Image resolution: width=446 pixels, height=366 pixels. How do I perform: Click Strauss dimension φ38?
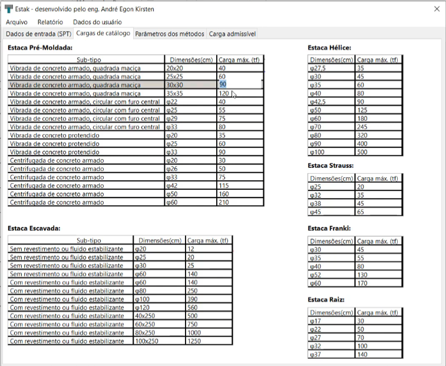click(331, 203)
